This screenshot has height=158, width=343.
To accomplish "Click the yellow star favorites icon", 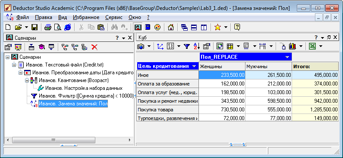I will pos(217,27).
